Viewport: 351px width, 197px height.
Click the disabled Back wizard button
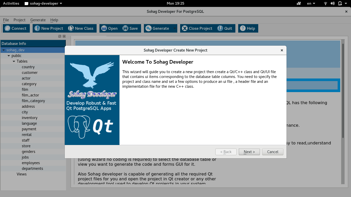point(226,152)
